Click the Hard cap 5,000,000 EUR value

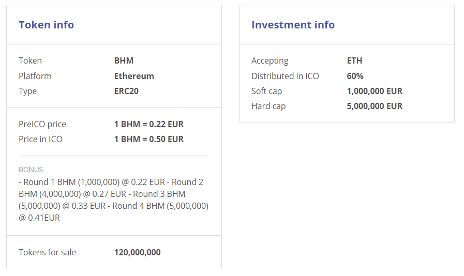pos(375,106)
